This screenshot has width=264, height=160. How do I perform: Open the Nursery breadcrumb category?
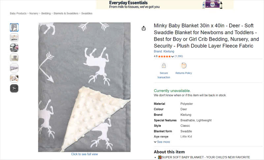coord(34,14)
